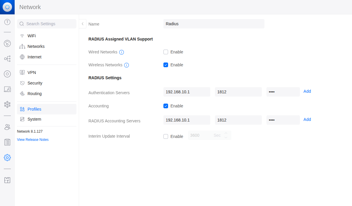This screenshot has height=206, width=352.
Task: Open the Dashboard gauge icon
Action: click(7, 43)
